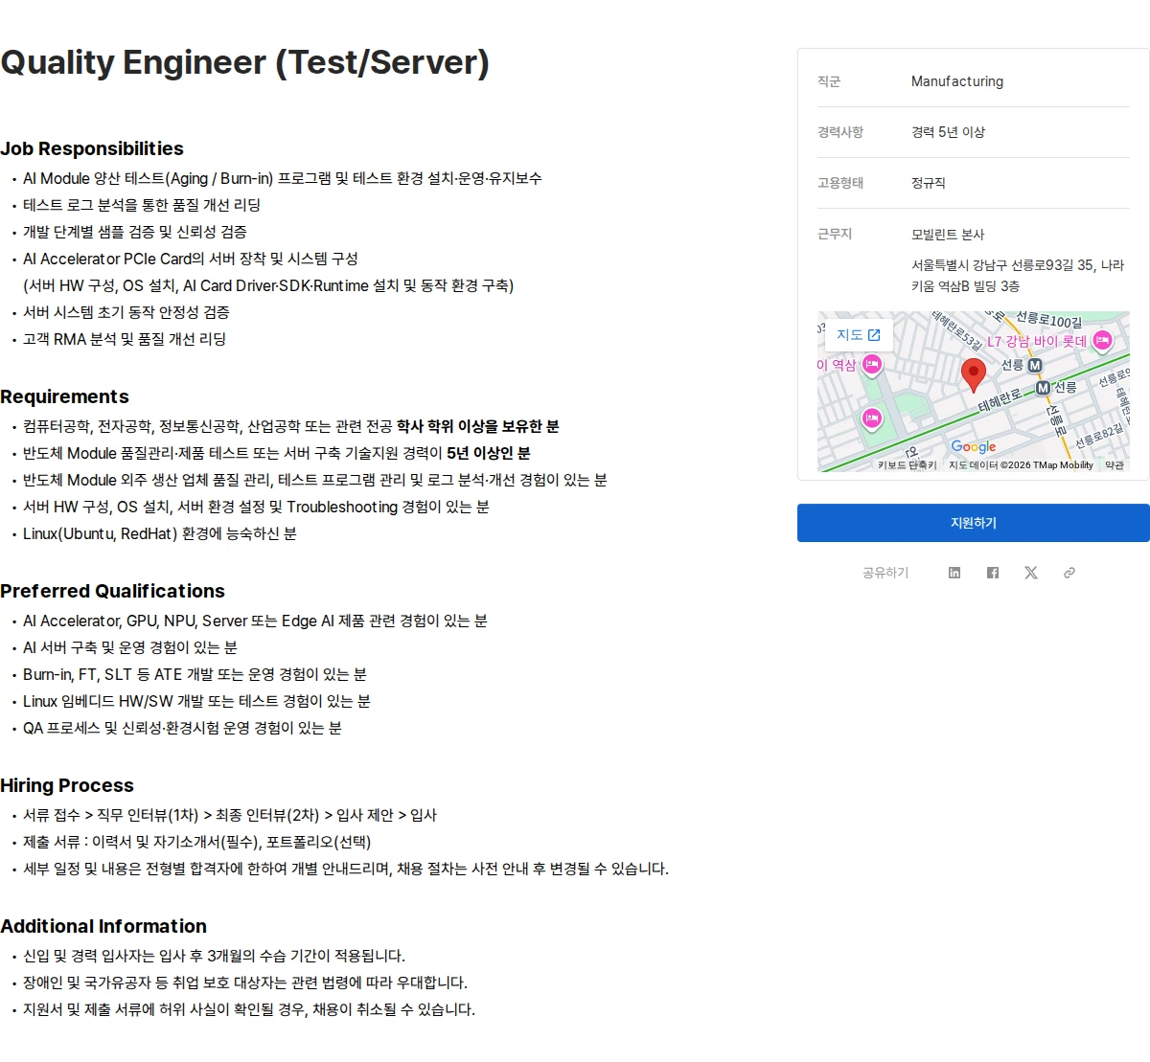Share the job posting on X
Screen dimensions: 1150x1062
click(x=1031, y=573)
